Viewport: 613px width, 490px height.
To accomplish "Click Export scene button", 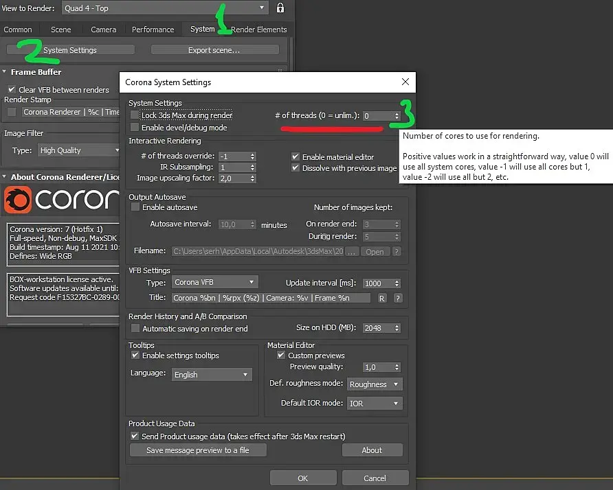I will click(x=214, y=50).
